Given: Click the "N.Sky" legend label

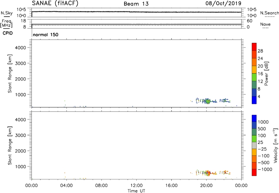Looking at the screenshot, I should 7,13.
